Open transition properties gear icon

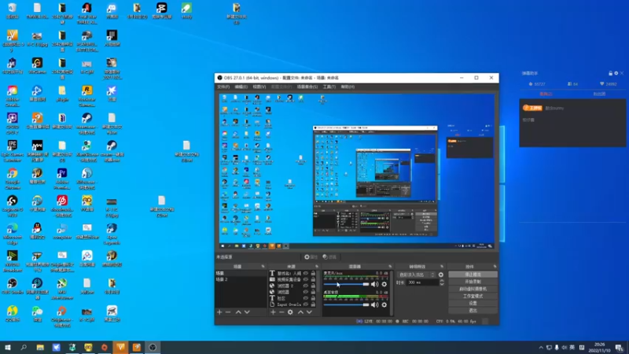click(441, 275)
